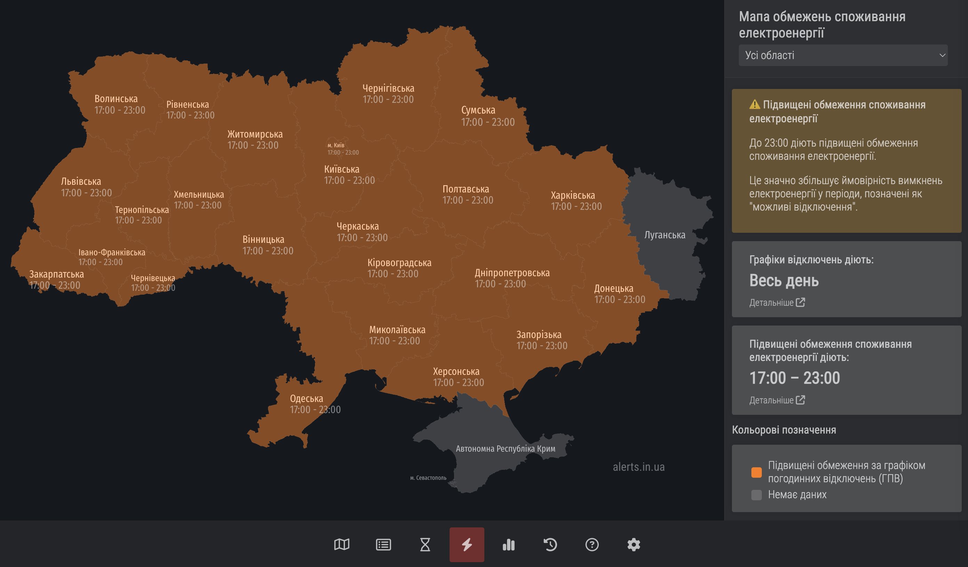Select the lightning power outages icon
The width and height of the screenshot is (968, 567).
click(467, 544)
